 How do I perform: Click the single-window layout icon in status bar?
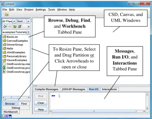coord(3,116)
